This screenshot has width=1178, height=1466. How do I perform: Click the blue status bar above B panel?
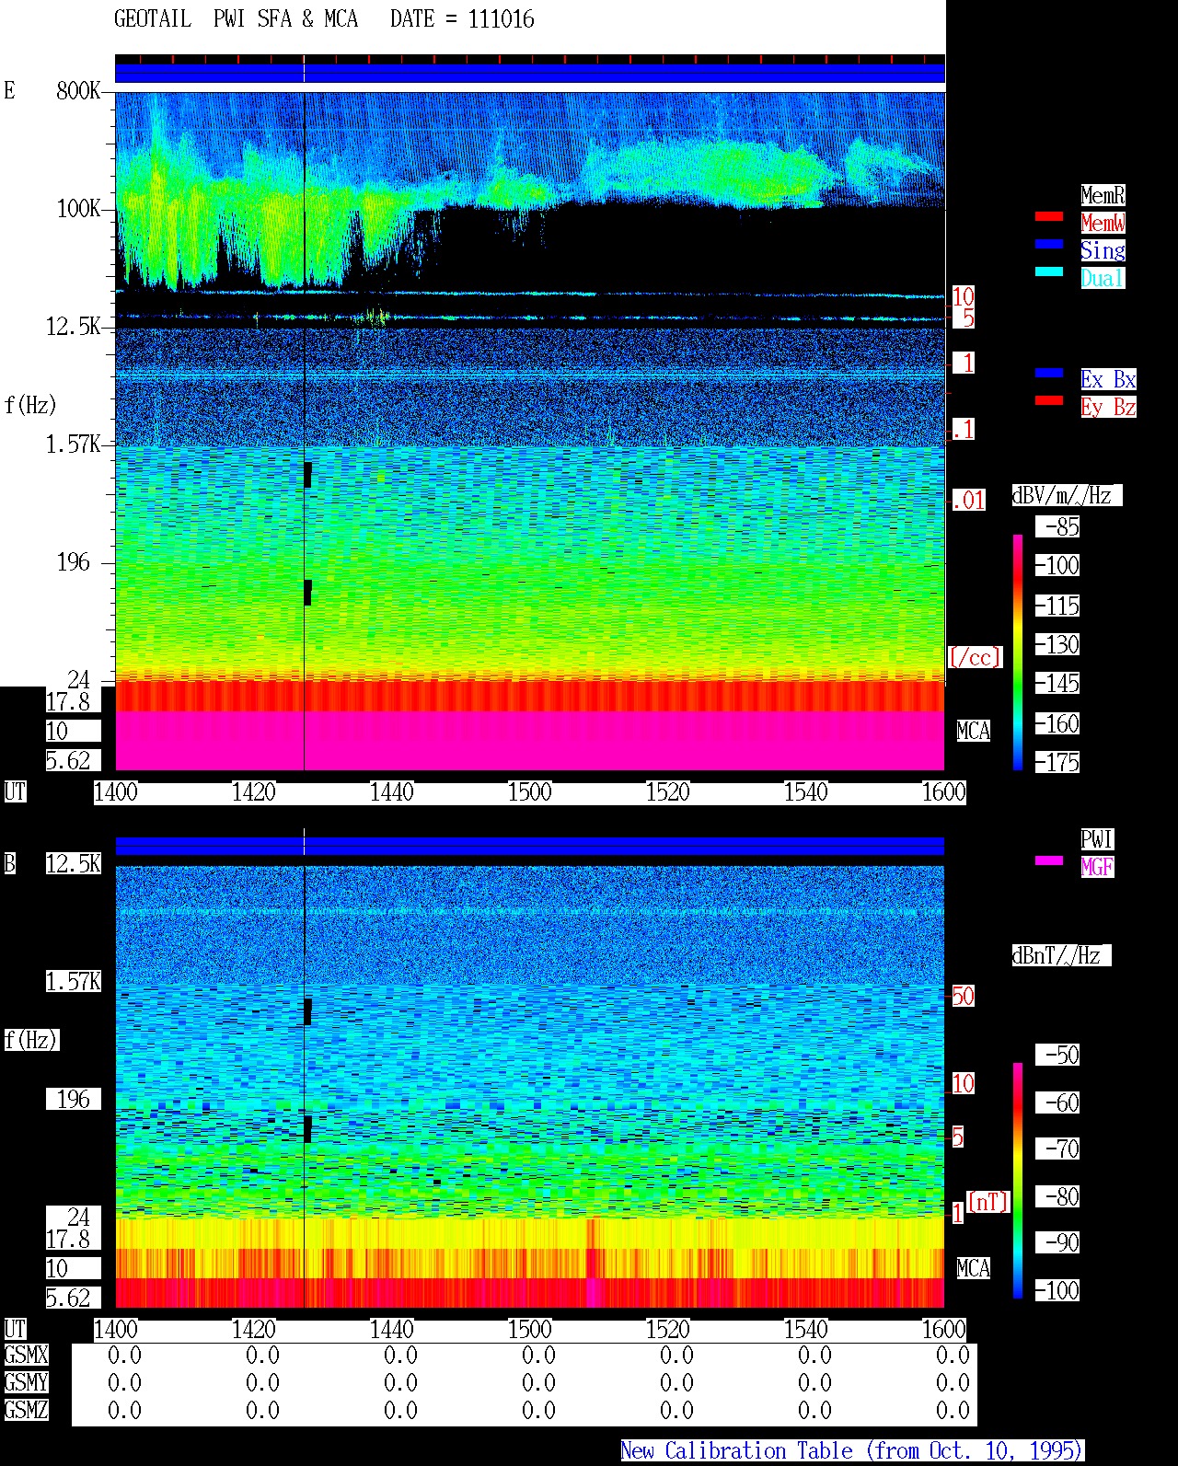point(530,846)
